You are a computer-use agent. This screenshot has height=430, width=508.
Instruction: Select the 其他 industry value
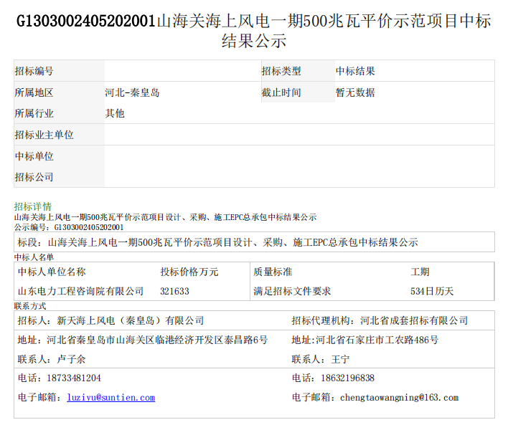coord(115,113)
